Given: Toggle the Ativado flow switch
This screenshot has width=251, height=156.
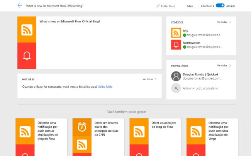Looking at the screenshot, I should coord(220,6).
